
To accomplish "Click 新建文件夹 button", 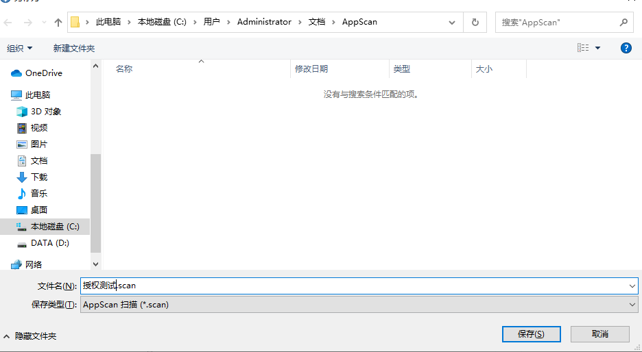I will 73,48.
